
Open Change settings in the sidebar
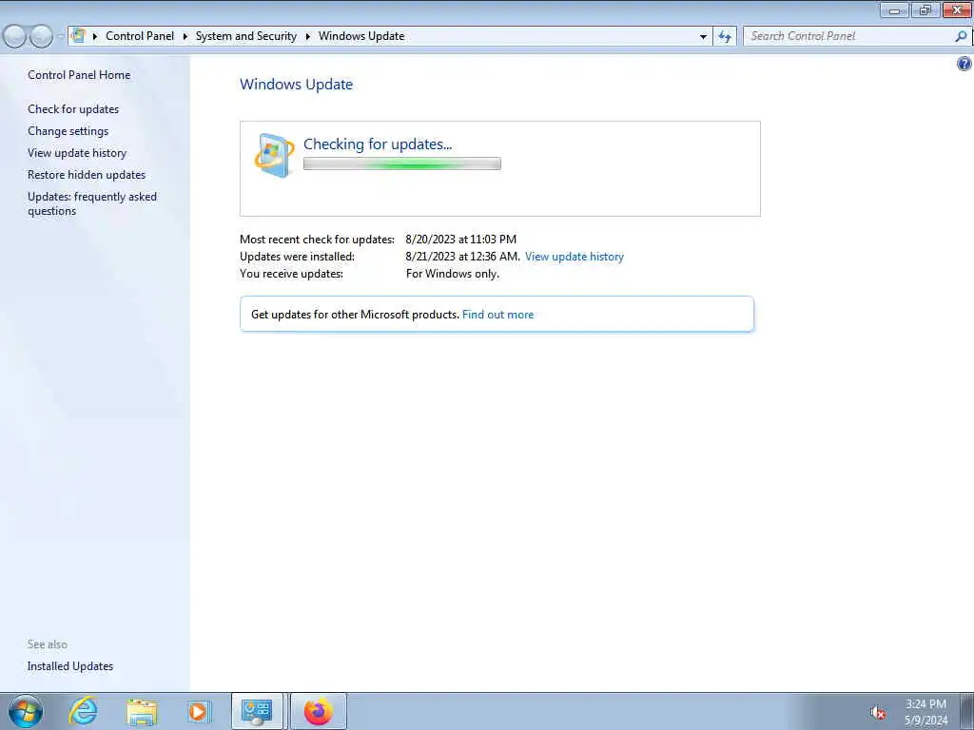(68, 131)
